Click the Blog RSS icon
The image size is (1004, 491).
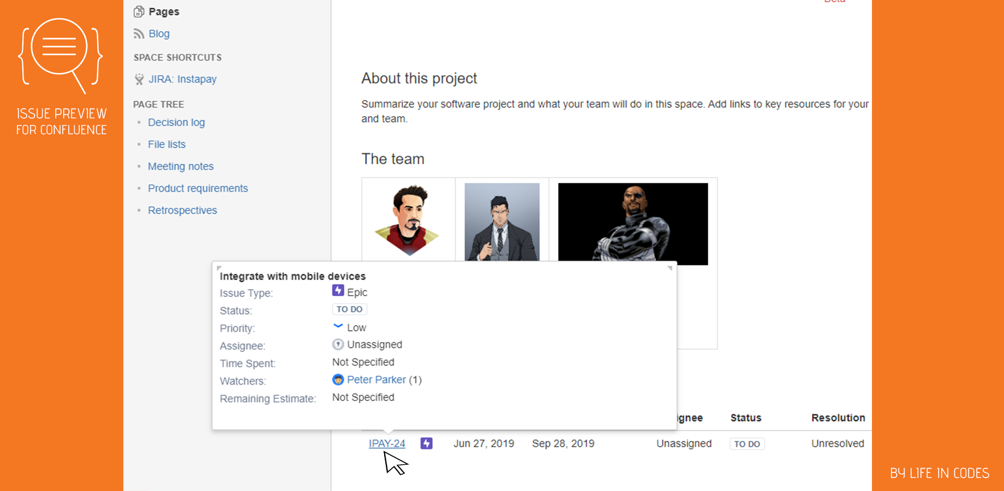(x=139, y=34)
